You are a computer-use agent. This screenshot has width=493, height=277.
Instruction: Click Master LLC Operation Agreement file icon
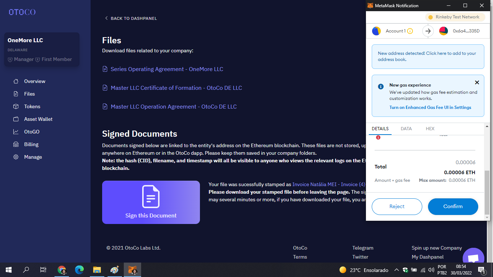point(105,106)
